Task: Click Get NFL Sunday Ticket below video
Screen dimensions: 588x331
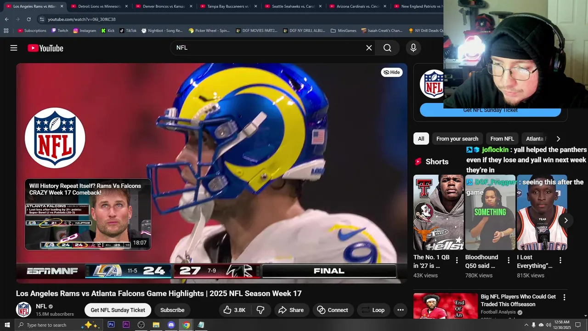Action: pos(118,310)
